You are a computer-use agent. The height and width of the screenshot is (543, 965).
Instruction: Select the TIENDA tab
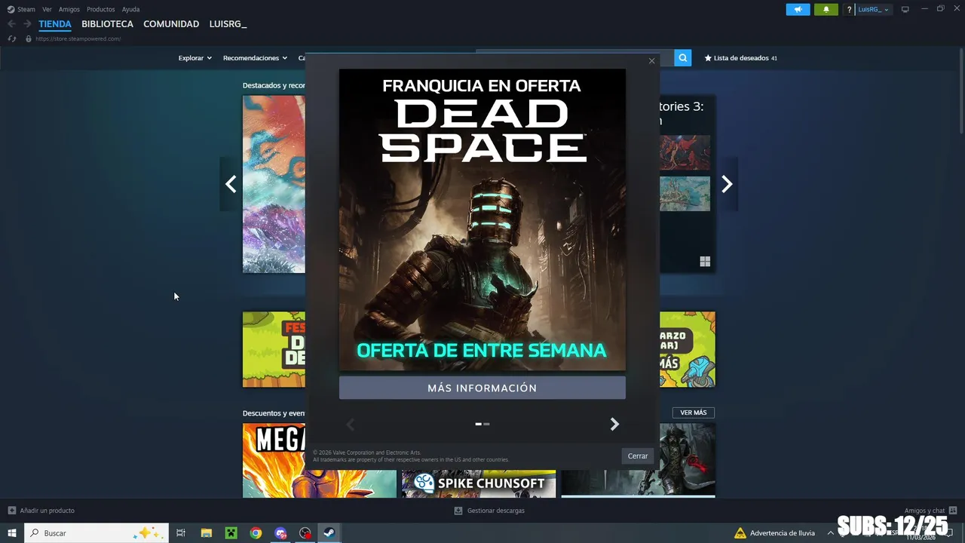(x=55, y=24)
